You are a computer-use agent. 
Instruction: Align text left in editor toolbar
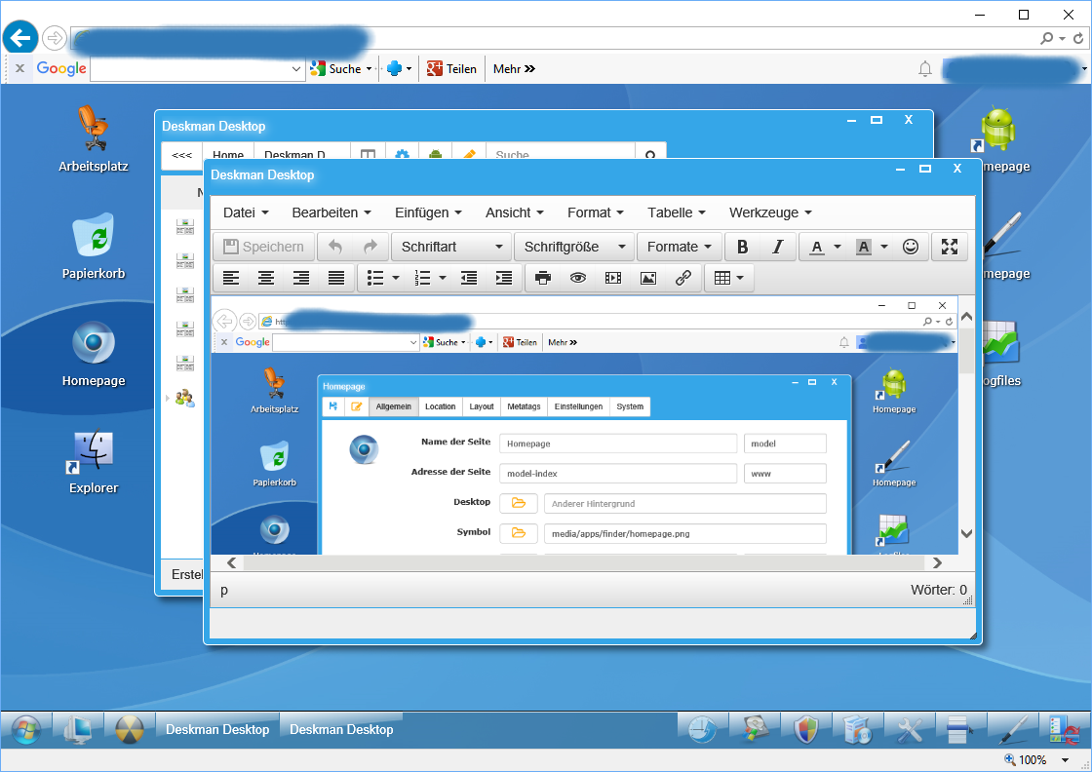[x=231, y=279]
